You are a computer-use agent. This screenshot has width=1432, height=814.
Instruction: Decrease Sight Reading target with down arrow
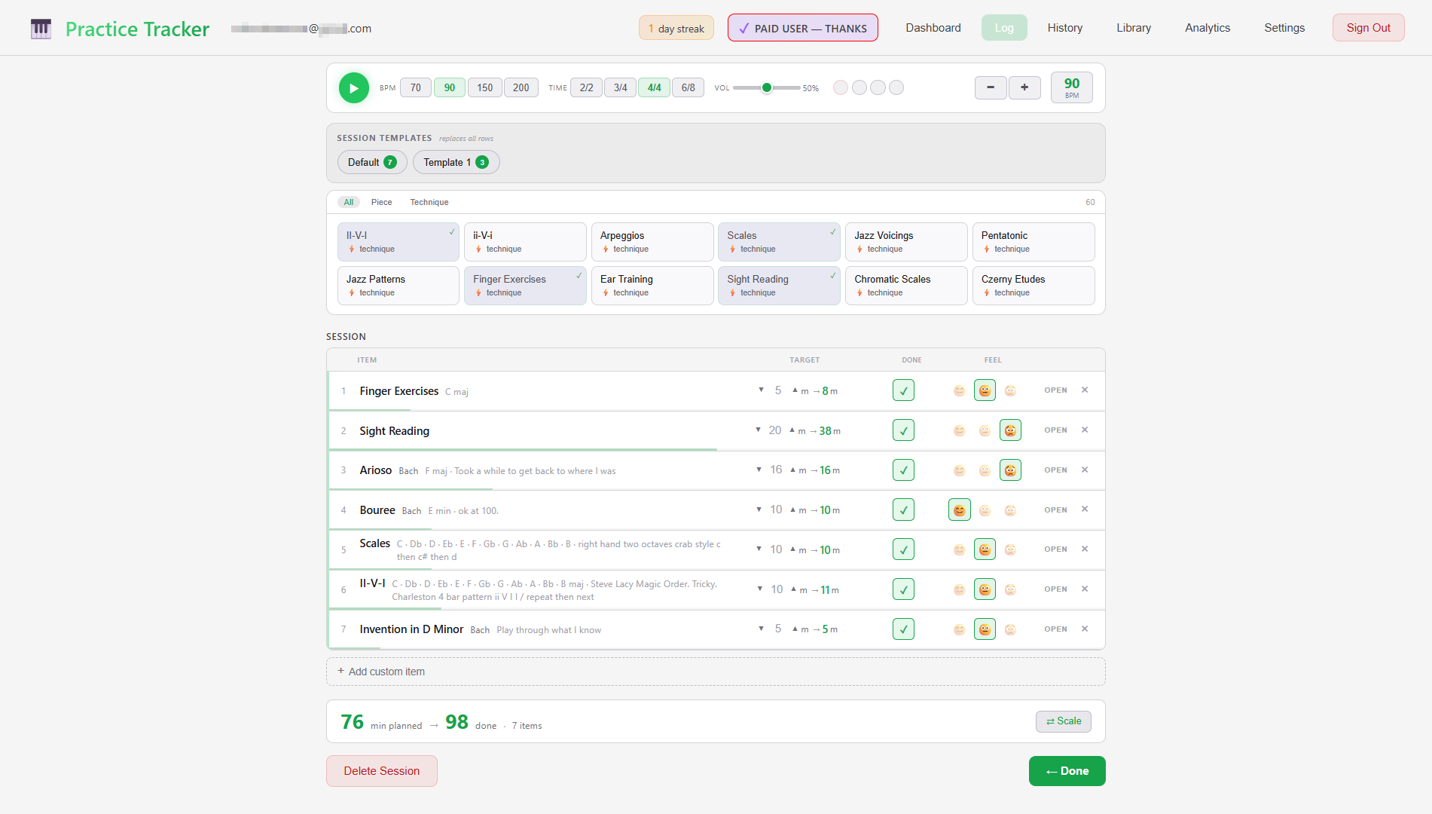point(758,430)
